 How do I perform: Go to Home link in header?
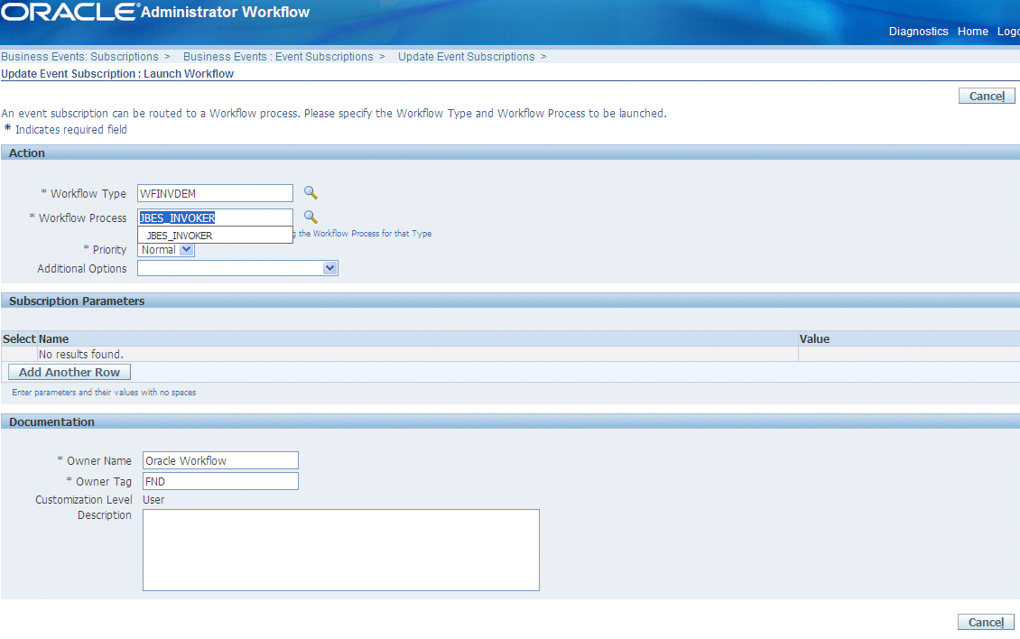[972, 32]
